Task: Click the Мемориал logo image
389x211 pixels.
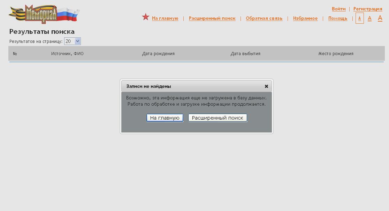Action: pyautogui.click(x=44, y=14)
